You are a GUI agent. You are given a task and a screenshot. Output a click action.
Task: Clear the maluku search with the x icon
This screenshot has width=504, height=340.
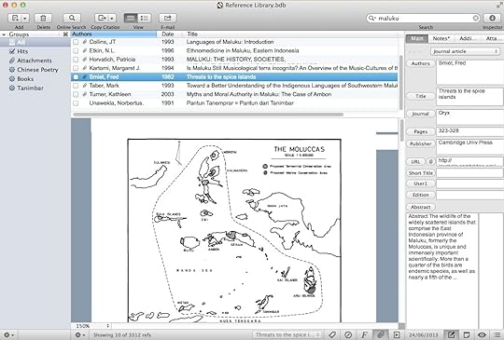476,19
